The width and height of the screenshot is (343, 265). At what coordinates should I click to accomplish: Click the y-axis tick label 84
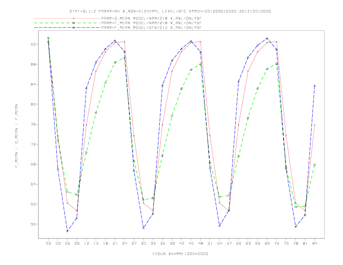pyautogui.click(x=33, y=84)
